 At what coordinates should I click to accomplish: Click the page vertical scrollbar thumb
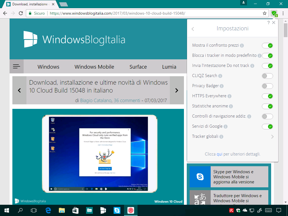point(285,30)
